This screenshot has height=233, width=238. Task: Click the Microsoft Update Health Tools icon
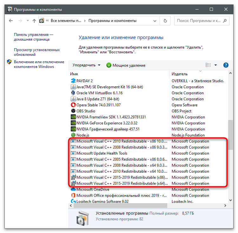coord(73,153)
